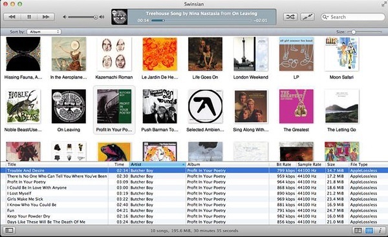
Task: Toggle the sidebar panel button
Action: [9, 231]
